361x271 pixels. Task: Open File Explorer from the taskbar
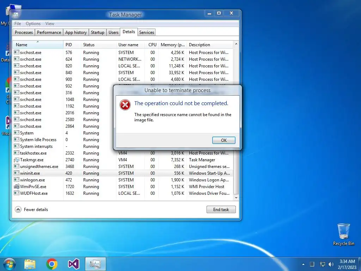(x=30, y=264)
